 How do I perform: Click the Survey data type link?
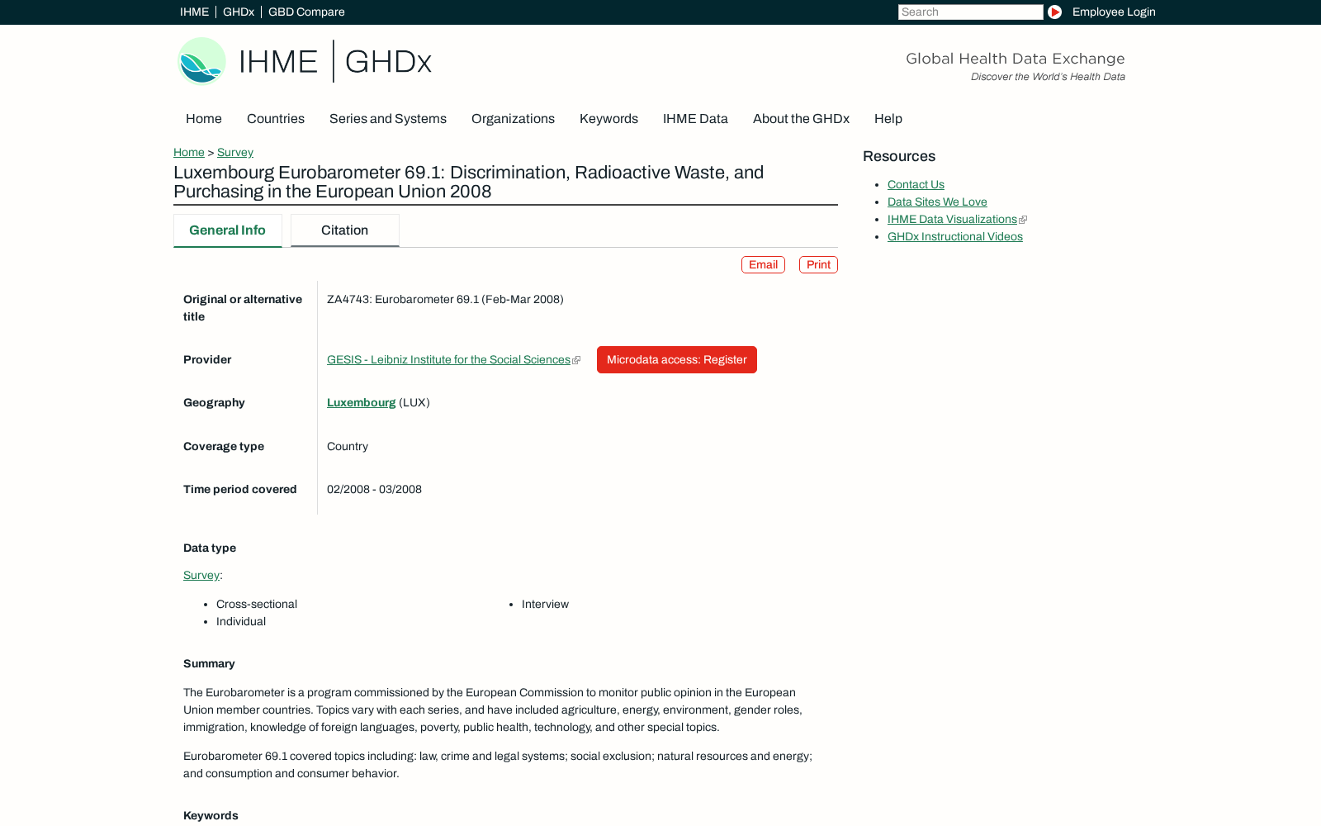pos(201,576)
